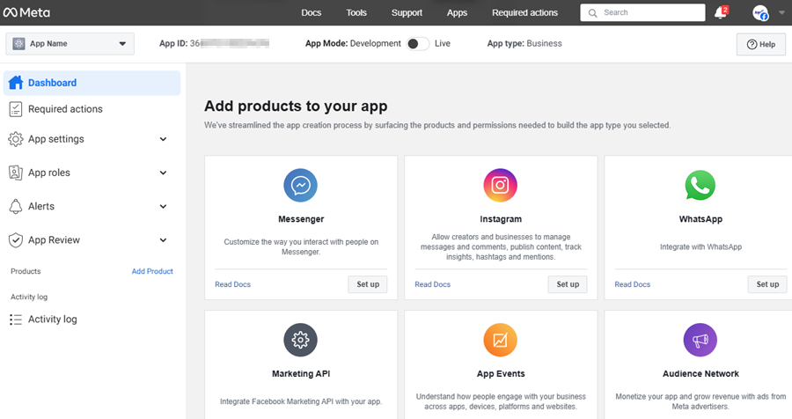Click the 'Products' sidebar heading
792x419 pixels.
(26, 271)
